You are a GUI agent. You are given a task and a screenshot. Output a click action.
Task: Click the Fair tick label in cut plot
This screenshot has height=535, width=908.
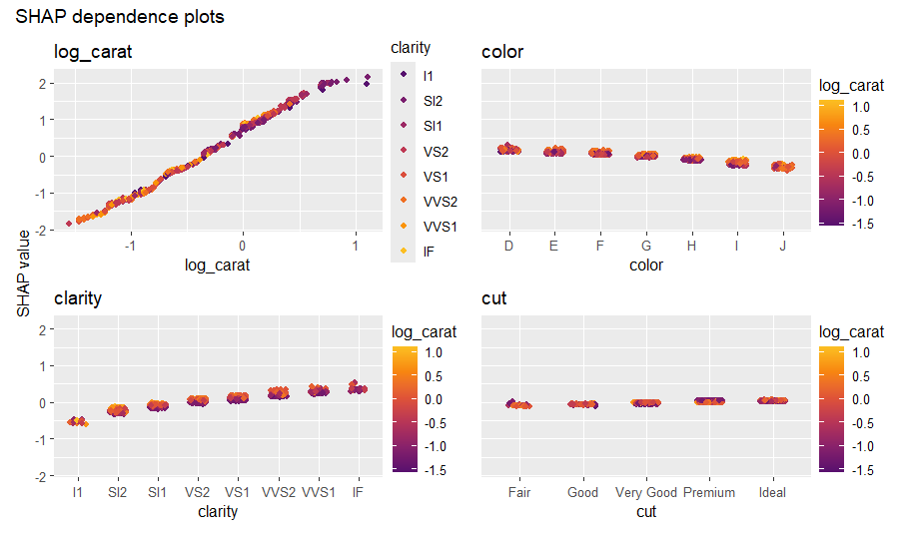pos(518,493)
